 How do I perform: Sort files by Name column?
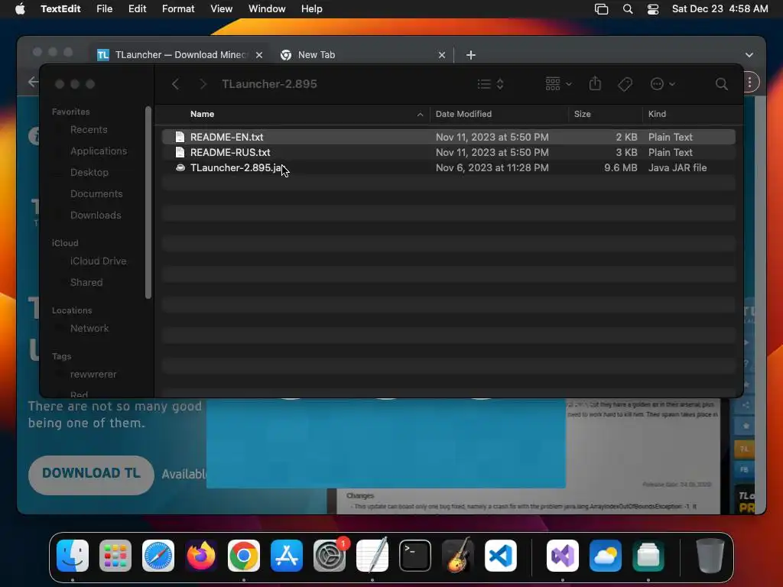point(202,114)
